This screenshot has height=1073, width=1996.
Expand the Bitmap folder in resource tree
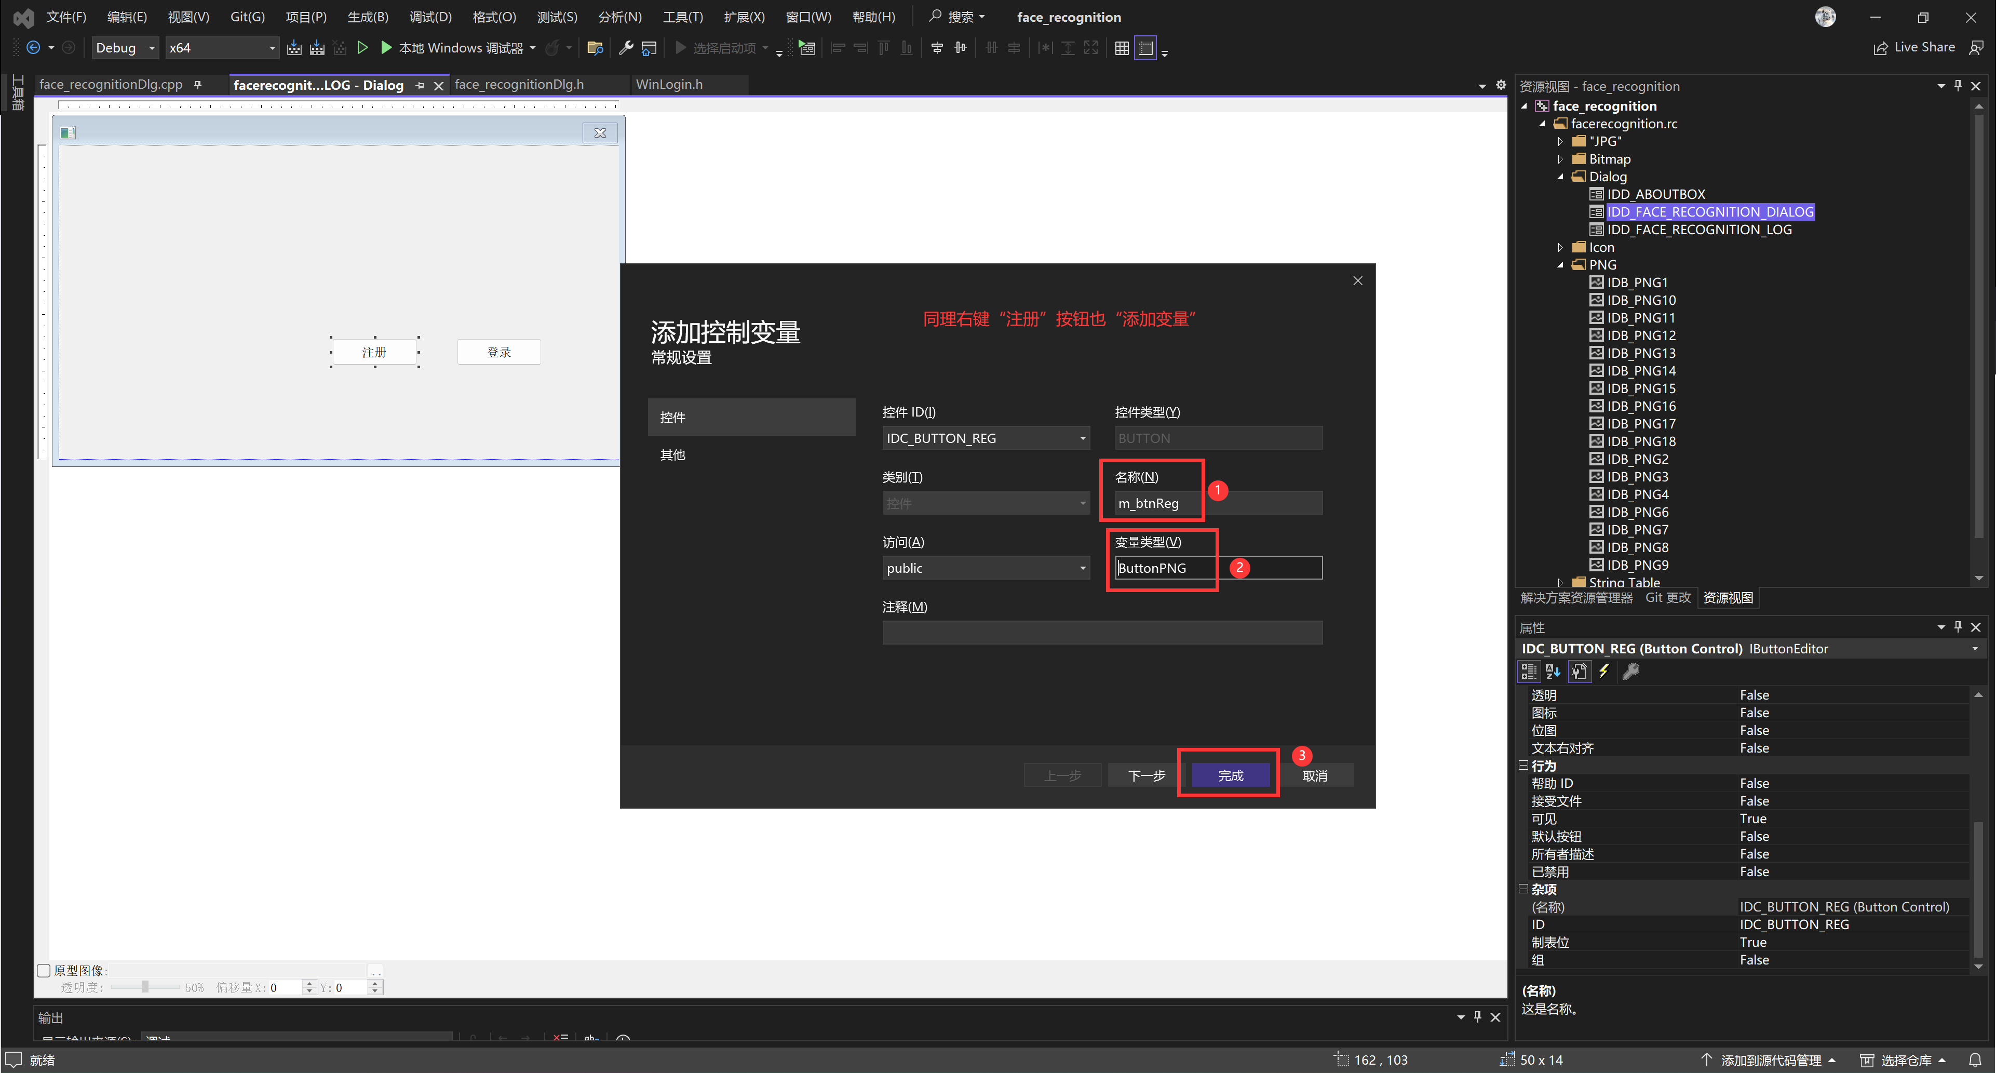(1560, 159)
